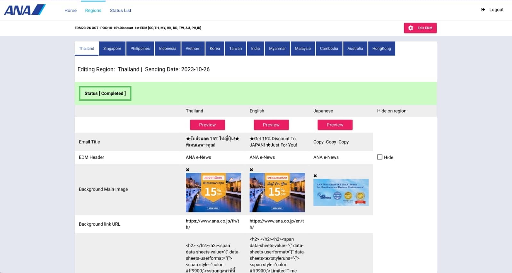This screenshot has height=273, width=512.
Task: Switch to the Korea tab
Action: [215, 49]
